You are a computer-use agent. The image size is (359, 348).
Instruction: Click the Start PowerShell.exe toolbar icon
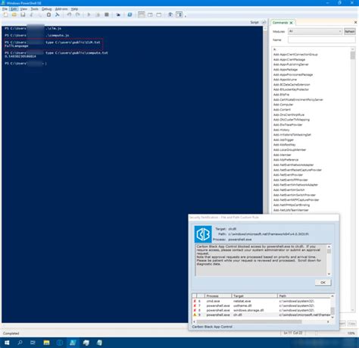pyautogui.click(x=130, y=15)
